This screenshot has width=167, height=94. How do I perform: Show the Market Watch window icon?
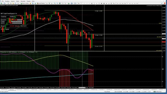(x=8, y=3)
